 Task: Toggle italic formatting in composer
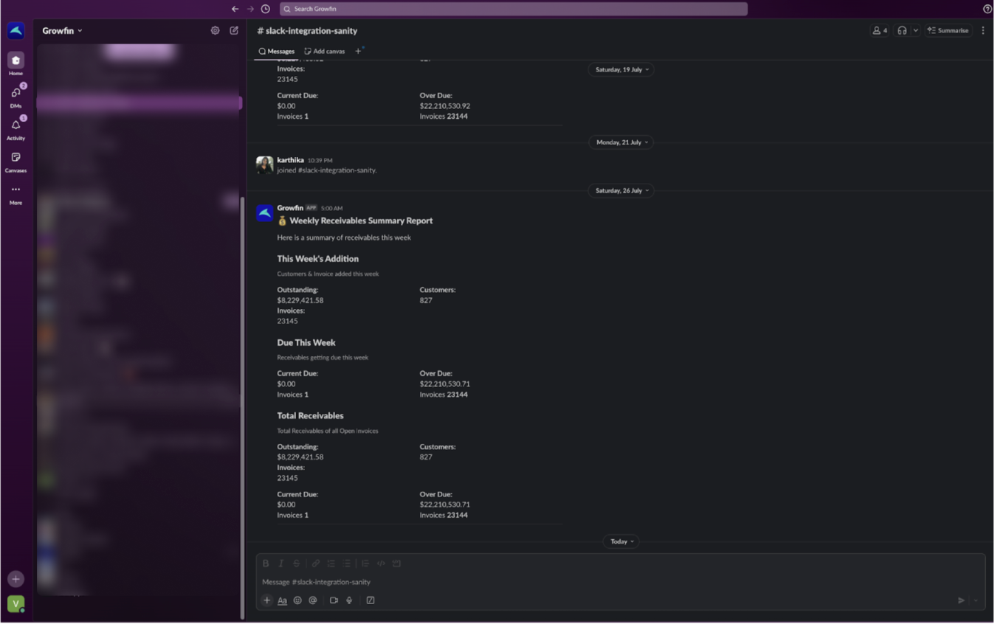point(281,564)
